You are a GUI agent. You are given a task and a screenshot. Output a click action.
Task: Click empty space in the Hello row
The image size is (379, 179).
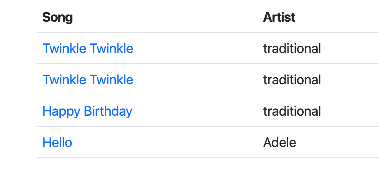[167, 143]
